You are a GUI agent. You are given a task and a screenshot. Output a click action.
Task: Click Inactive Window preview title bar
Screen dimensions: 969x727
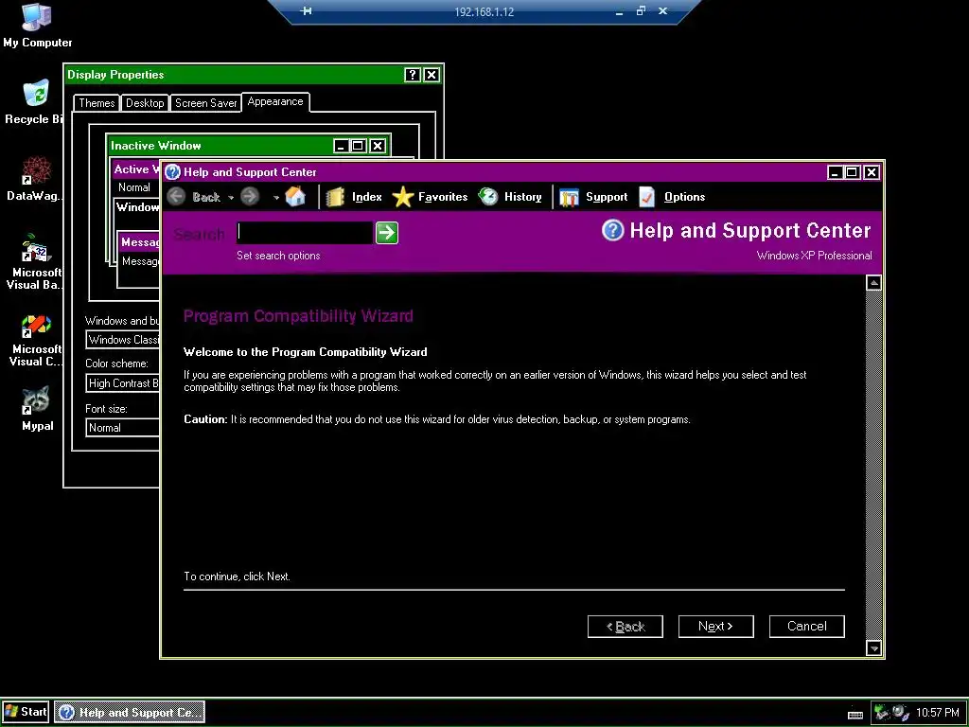(x=247, y=146)
